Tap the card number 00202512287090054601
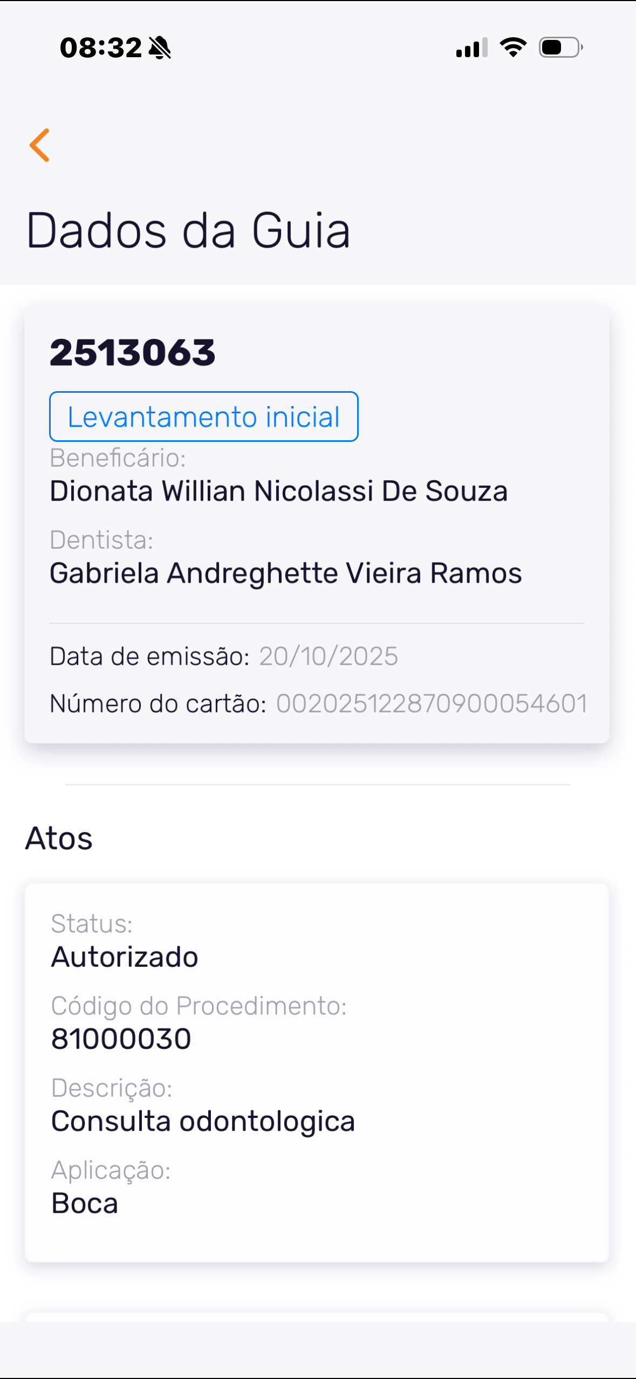The image size is (636, 1379). [x=432, y=704]
